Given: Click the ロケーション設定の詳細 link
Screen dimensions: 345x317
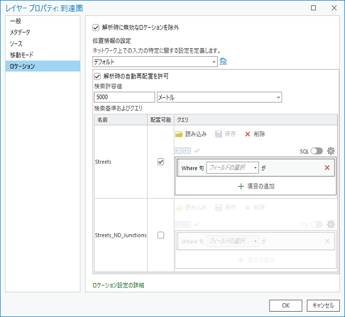Looking at the screenshot, I should coord(118,285).
